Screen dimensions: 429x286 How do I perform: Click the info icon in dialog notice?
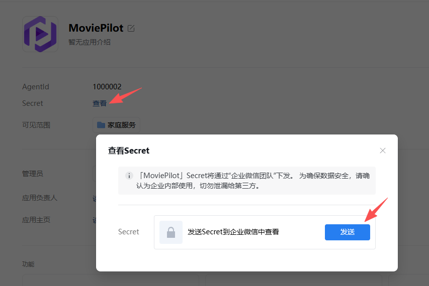[129, 176]
